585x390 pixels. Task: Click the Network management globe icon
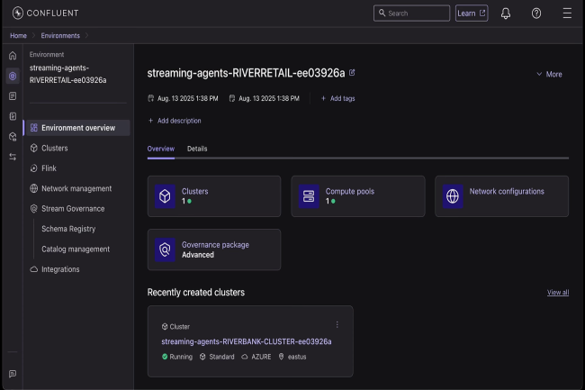pos(34,188)
